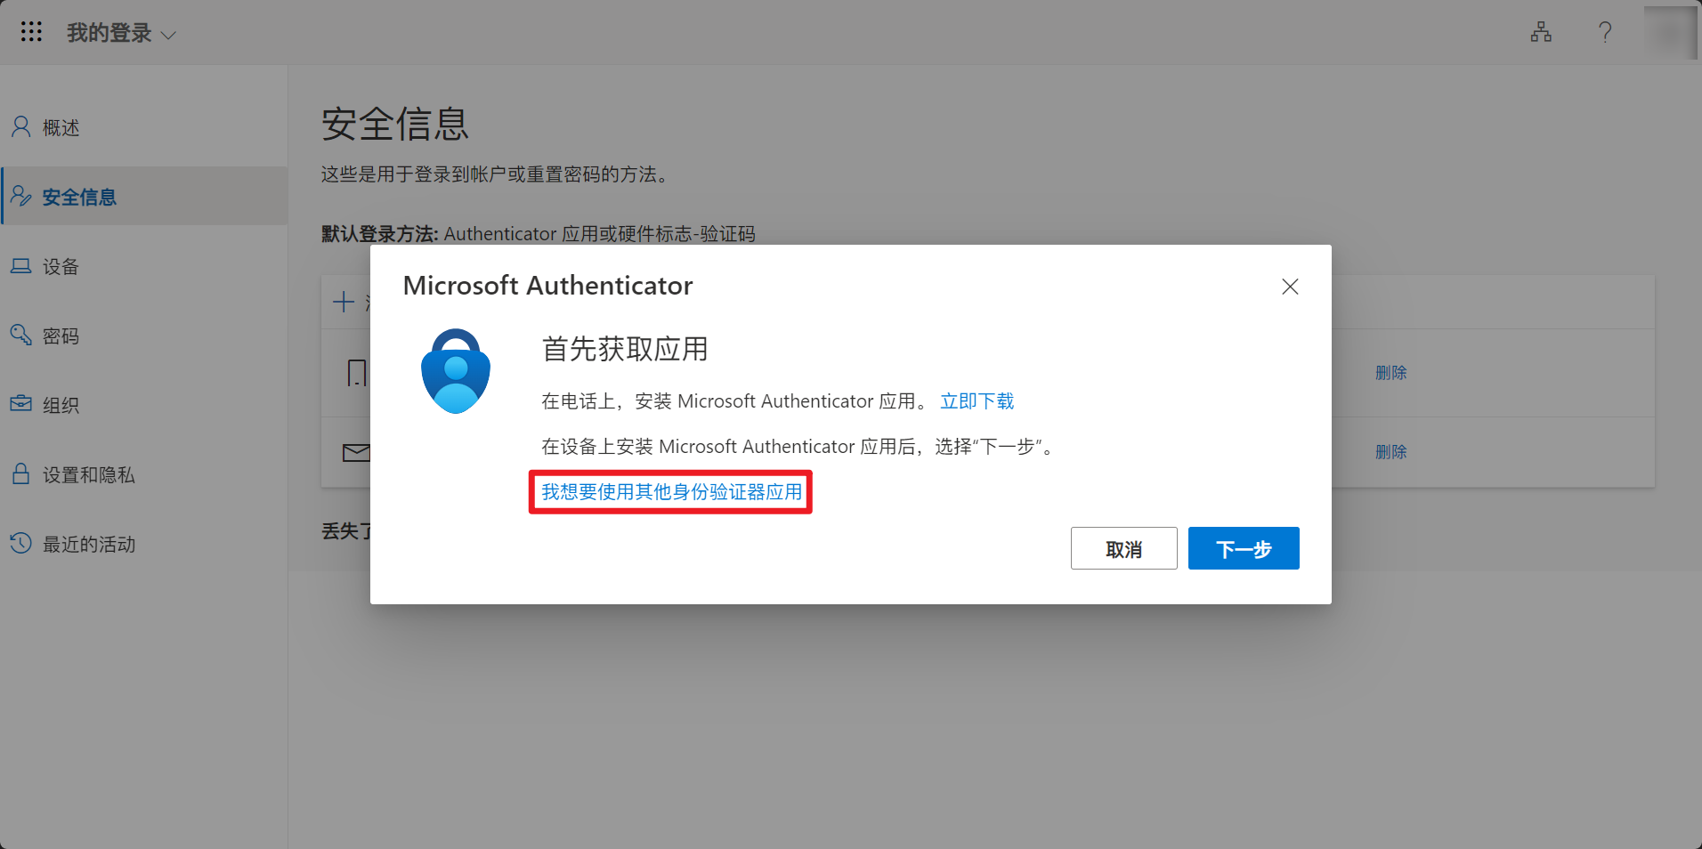Click the 设置和隐私 lock icon
This screenshot has height=849, width=1702.
[20, 473]
